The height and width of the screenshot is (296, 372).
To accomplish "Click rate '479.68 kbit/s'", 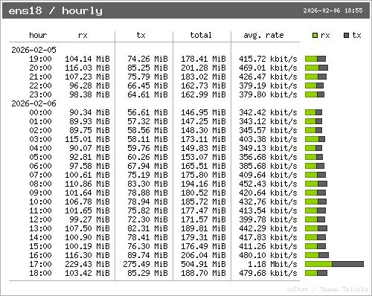I will coord(268,273).
